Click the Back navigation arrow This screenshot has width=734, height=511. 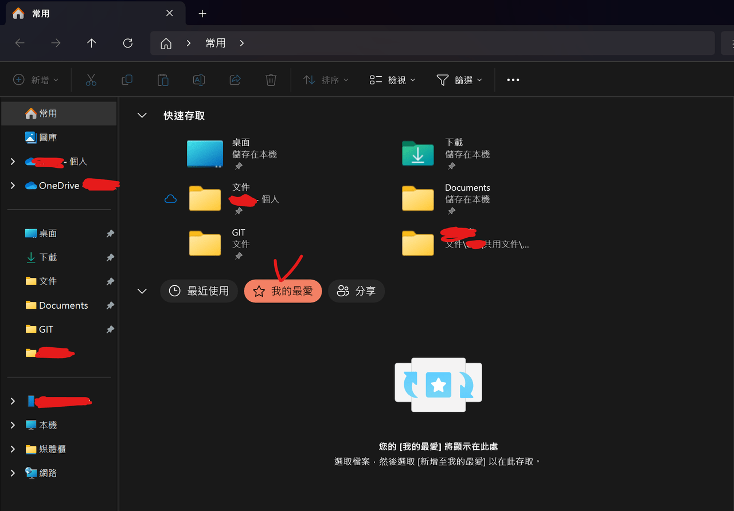point(20,43)
